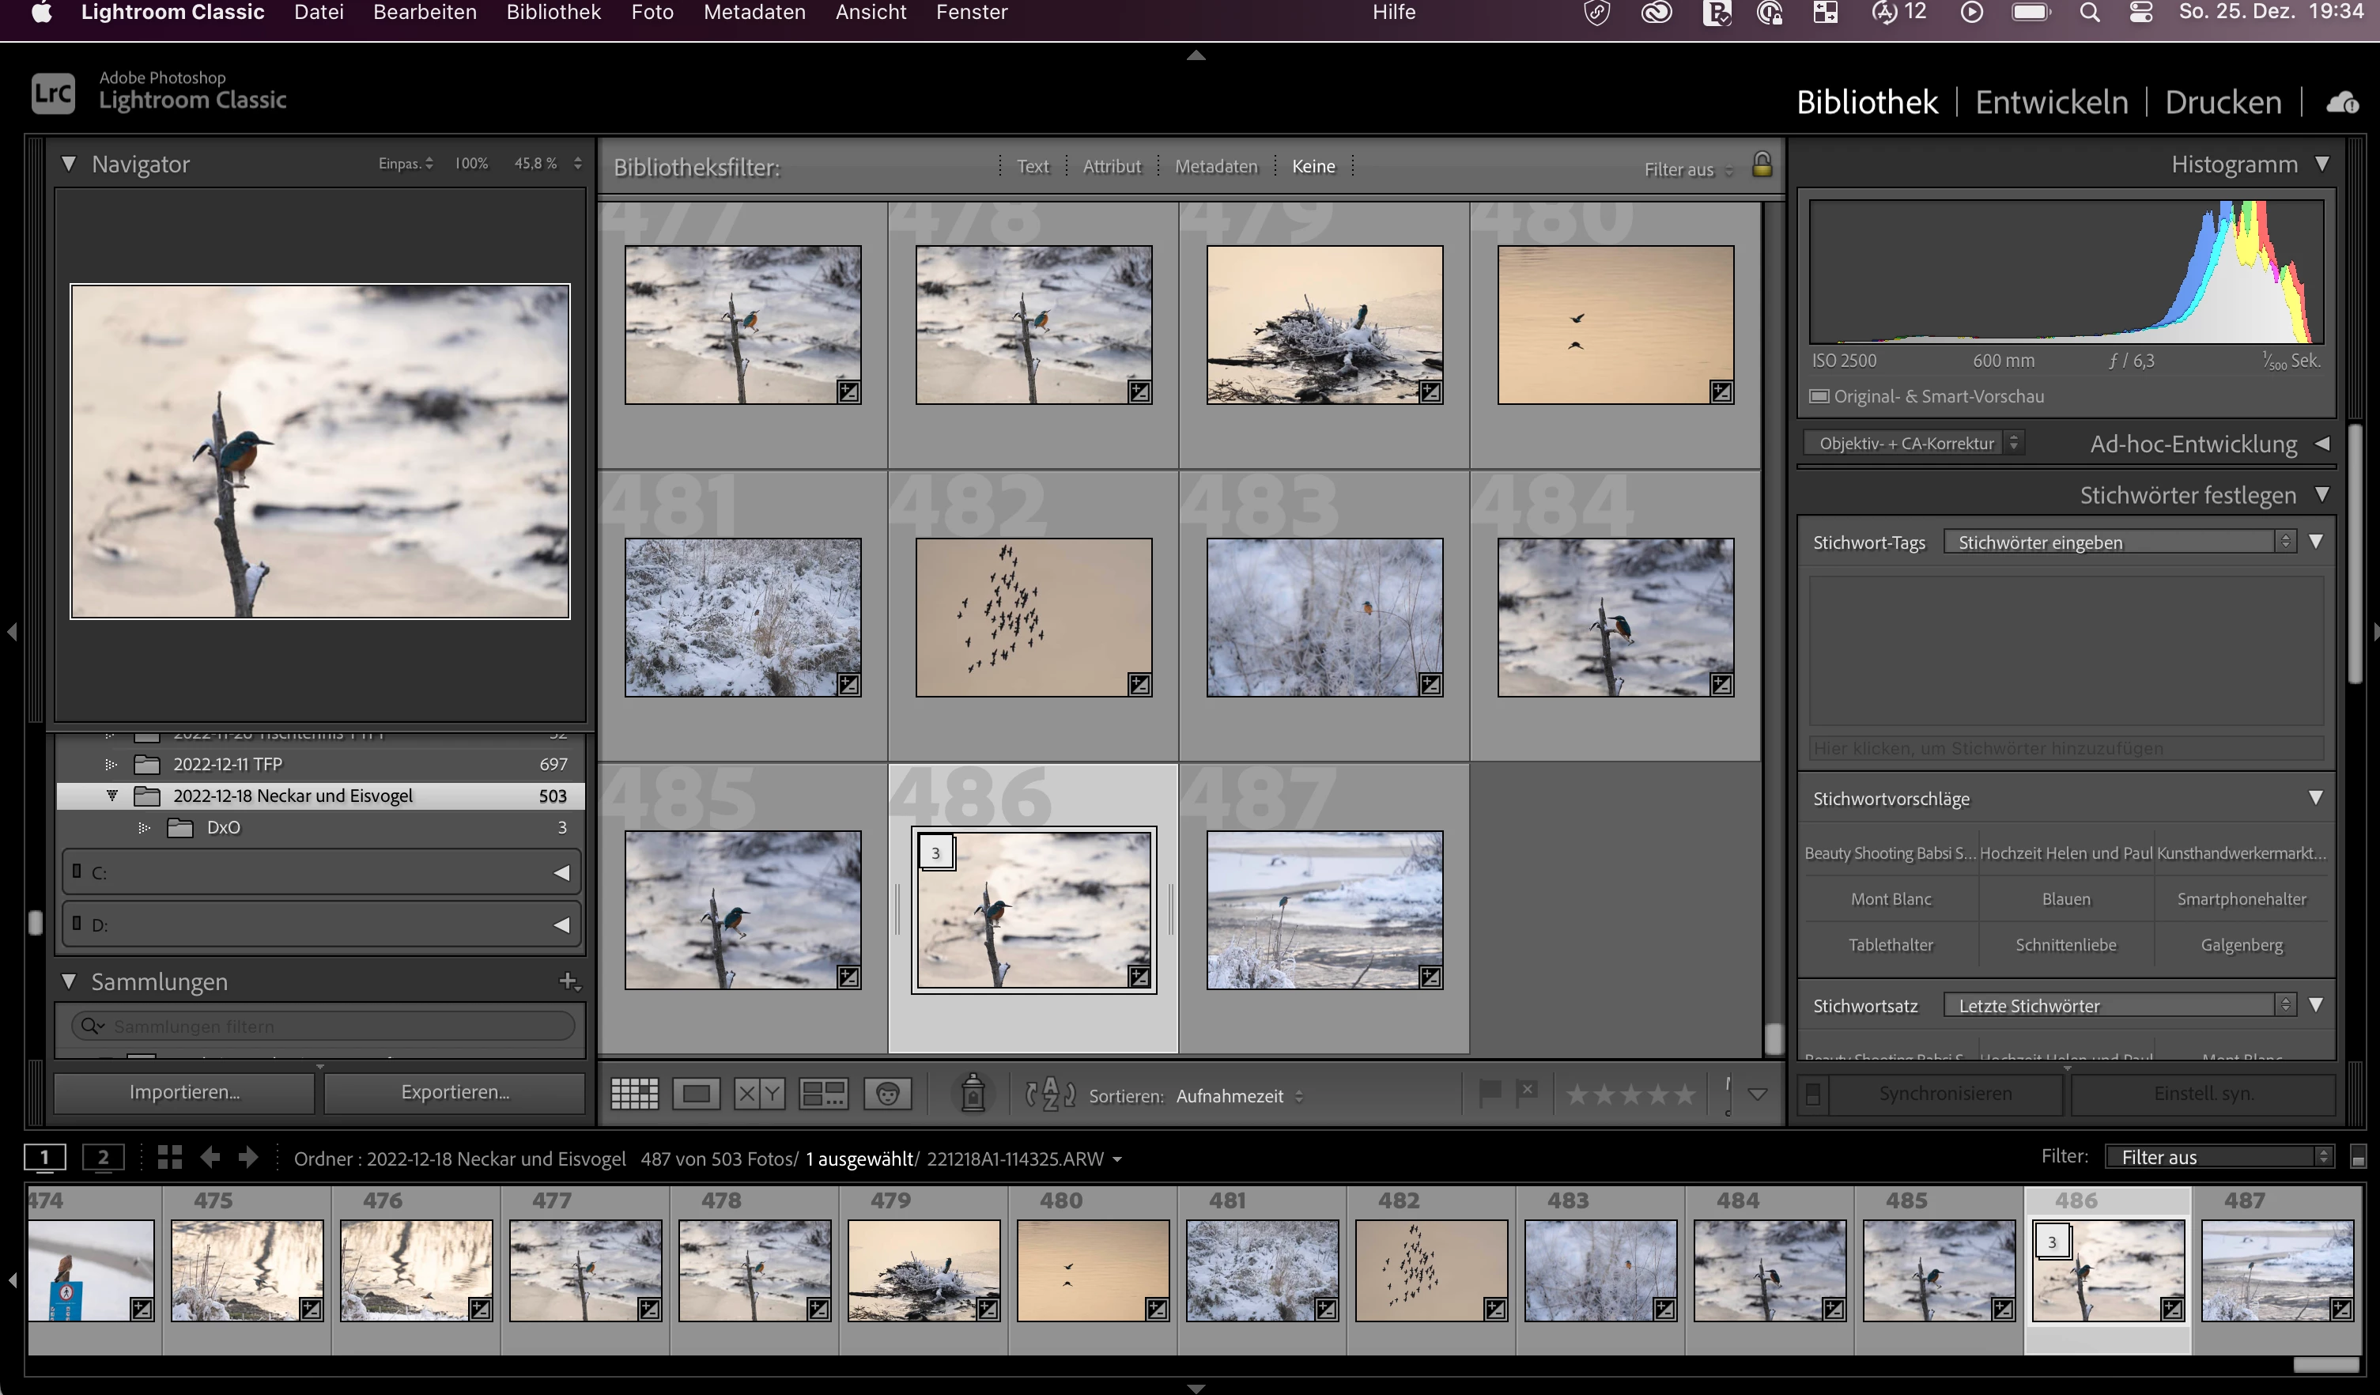Flag photo as rejected
The width and height of the screenshot is (2380, 1395).
1526,1093
